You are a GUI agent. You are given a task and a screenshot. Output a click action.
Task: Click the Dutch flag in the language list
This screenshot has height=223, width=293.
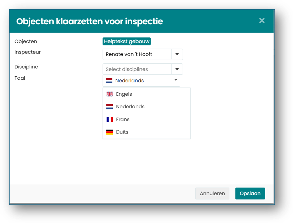point(110,107)
